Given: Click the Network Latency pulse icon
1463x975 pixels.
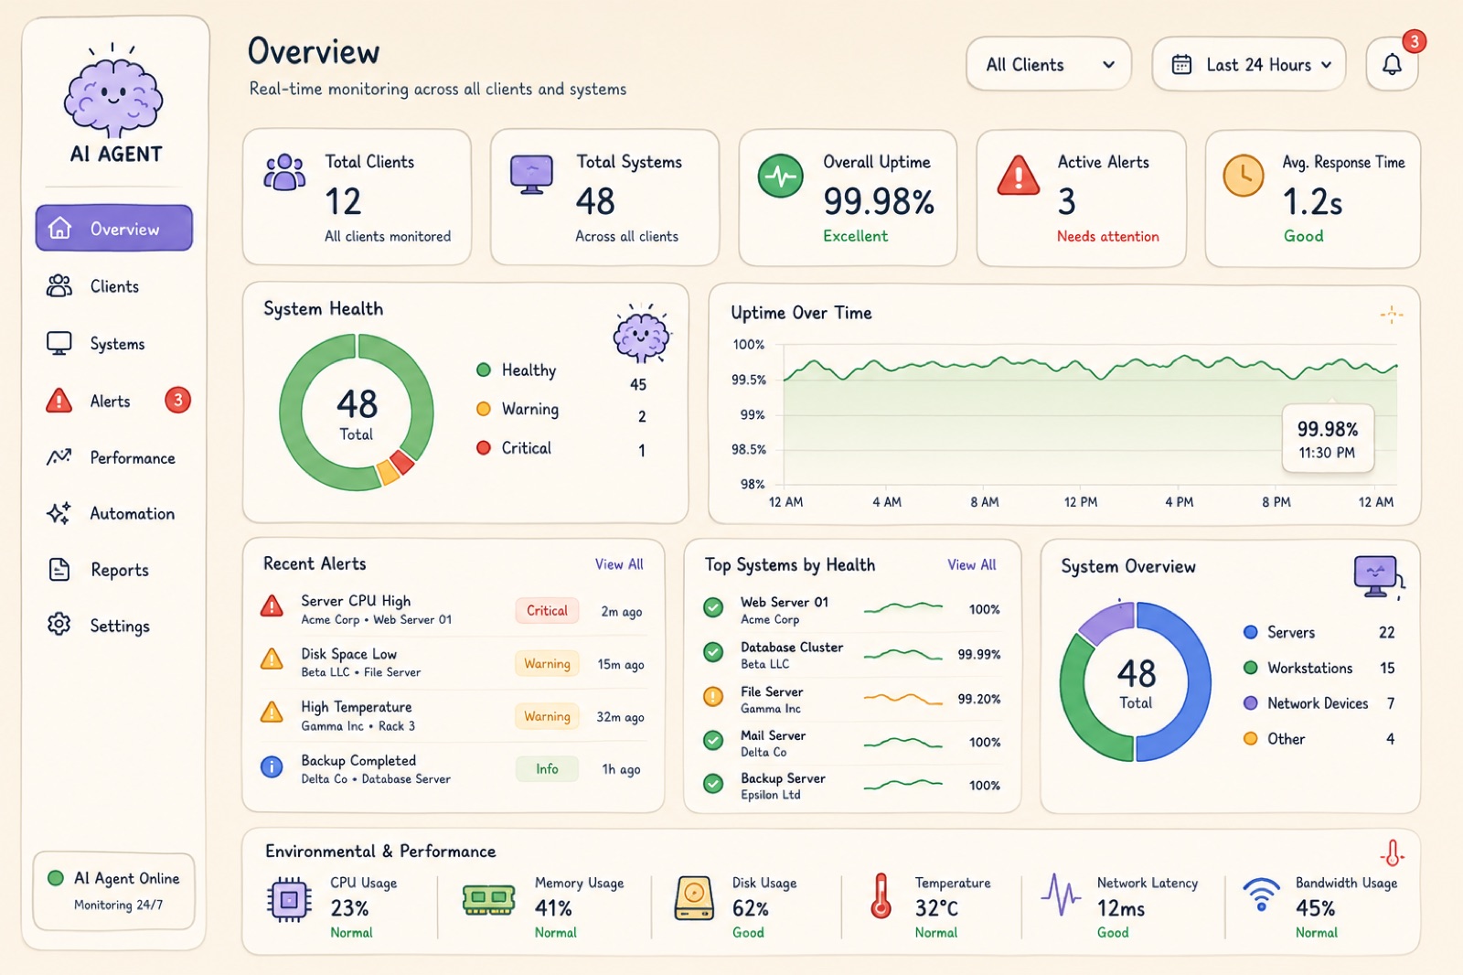Looking at the screenshot, I should point(1062,895).
